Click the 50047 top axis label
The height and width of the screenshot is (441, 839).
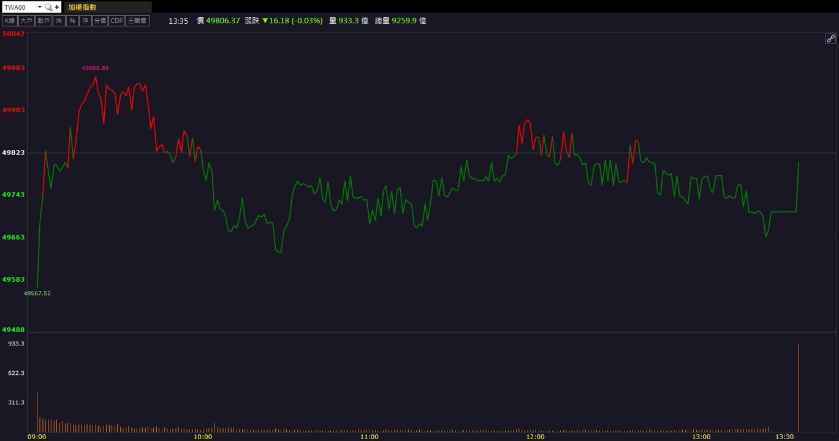[x=13, y=34]
